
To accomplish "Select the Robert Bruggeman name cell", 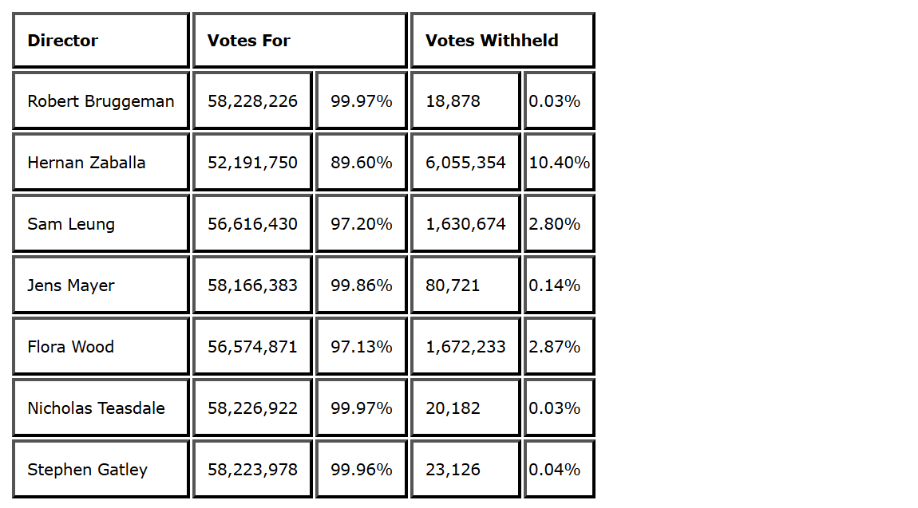I will click(101, 101).
